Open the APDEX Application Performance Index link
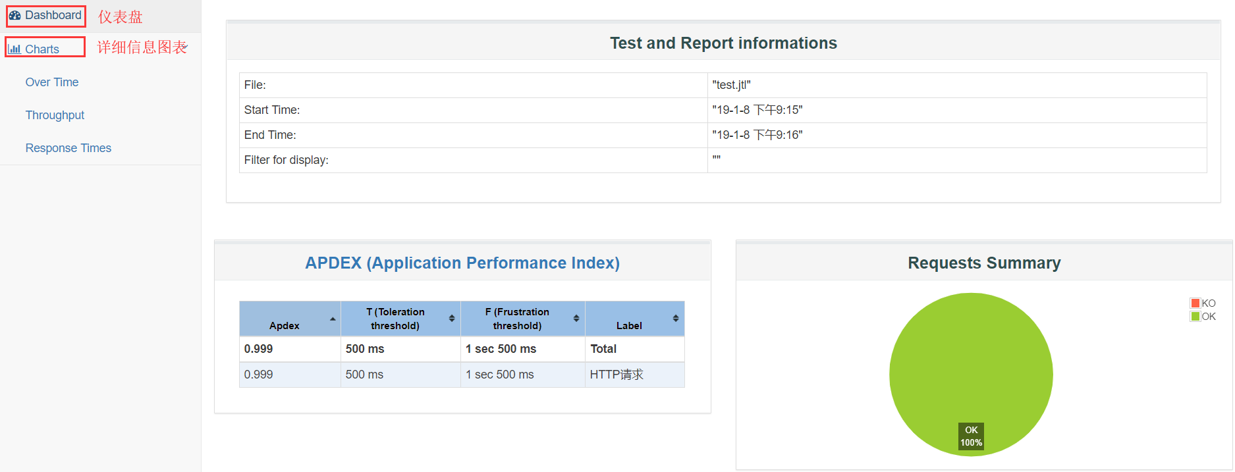Image resolution: width=1235 pixels, height=472 pixels. pos(462,263)
